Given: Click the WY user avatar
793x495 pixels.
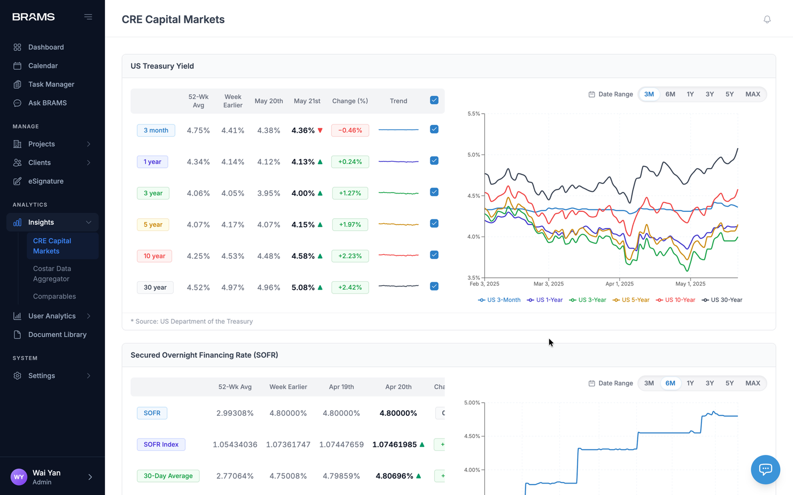Looking at the screenshot, I should [19, 477].
